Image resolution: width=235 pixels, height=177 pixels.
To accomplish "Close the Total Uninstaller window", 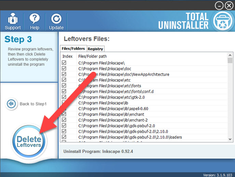I will click(x=229, y=6).
